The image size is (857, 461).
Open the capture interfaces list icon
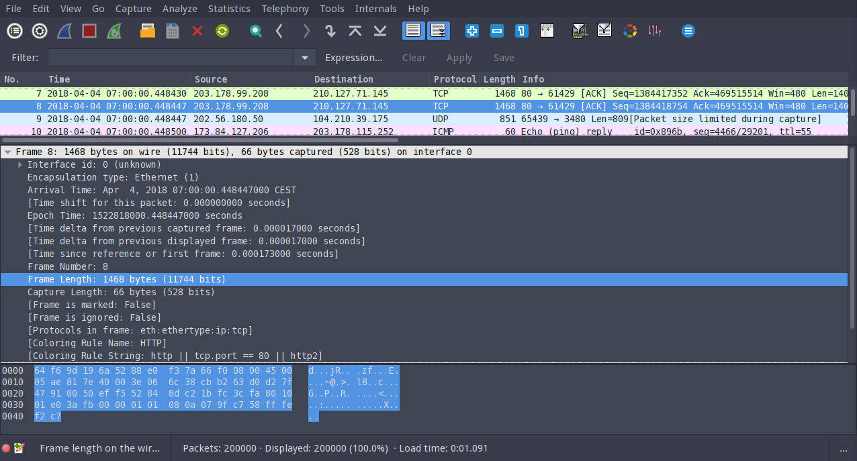[x=15, y=31]
